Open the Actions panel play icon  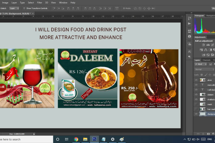[189, 23]
